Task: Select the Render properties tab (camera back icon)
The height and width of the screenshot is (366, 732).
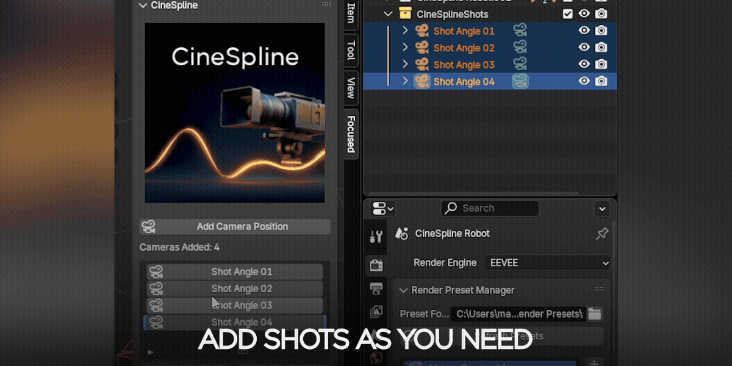Action: 376,264
